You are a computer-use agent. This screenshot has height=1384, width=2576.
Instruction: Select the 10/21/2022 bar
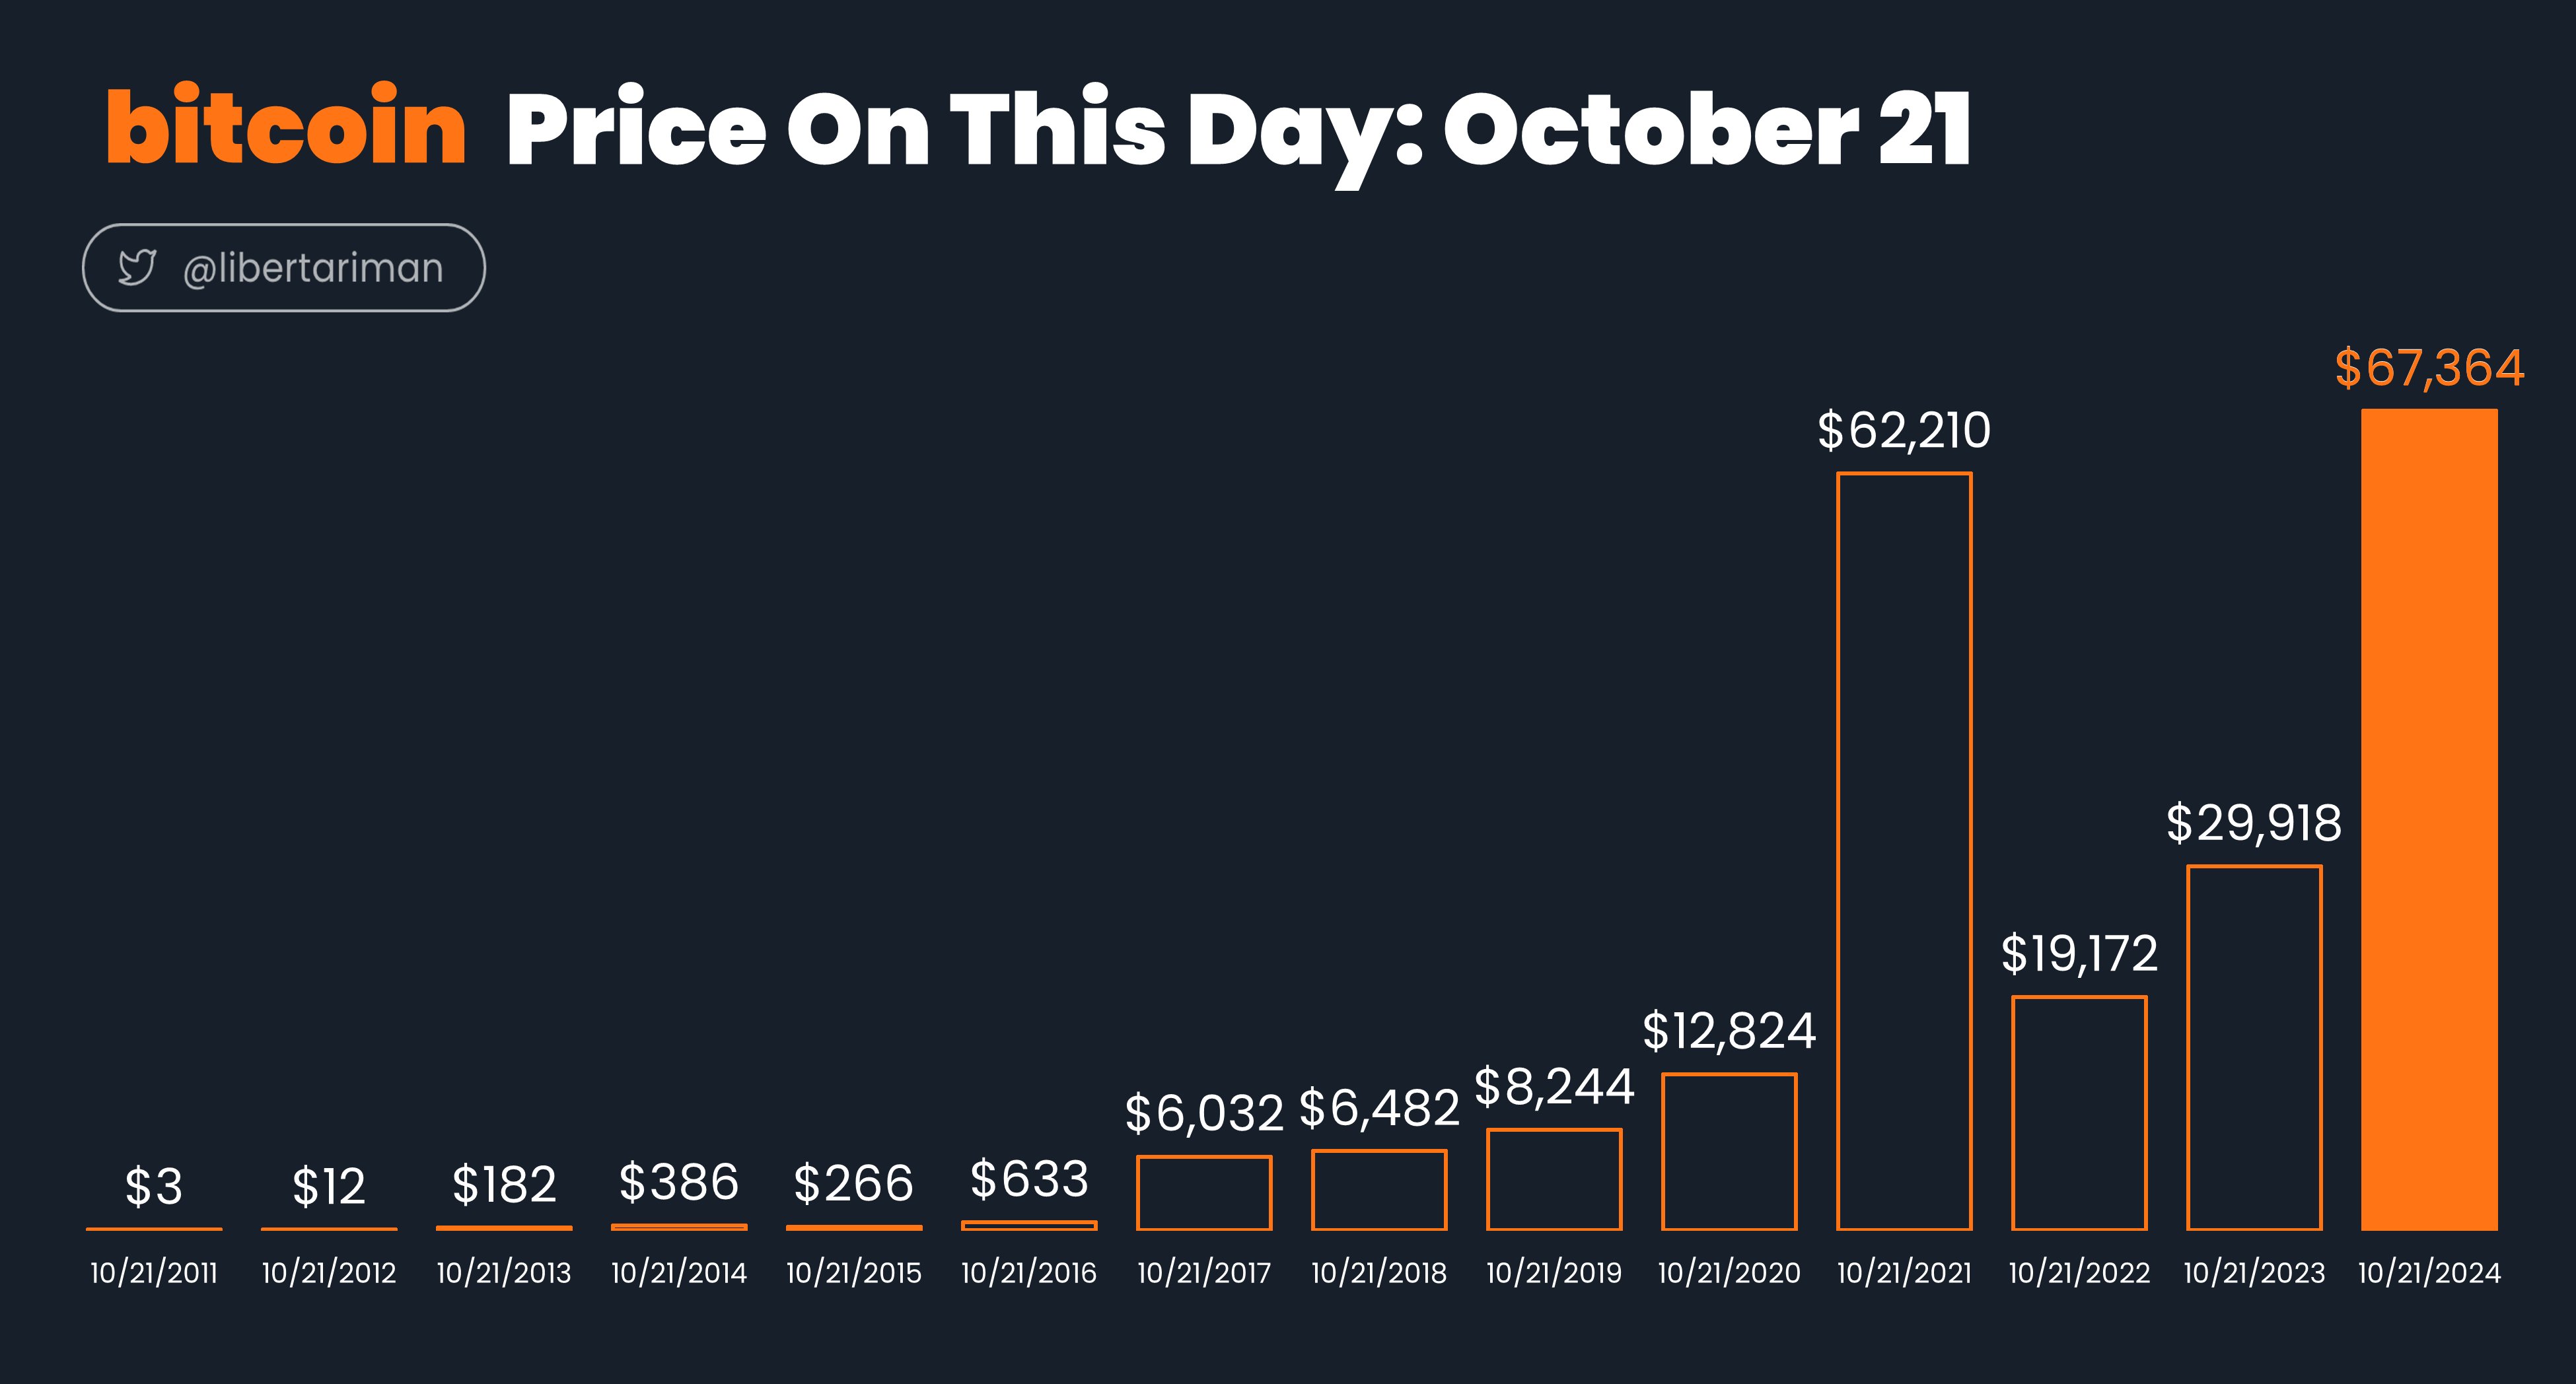coord(2079,1113)
